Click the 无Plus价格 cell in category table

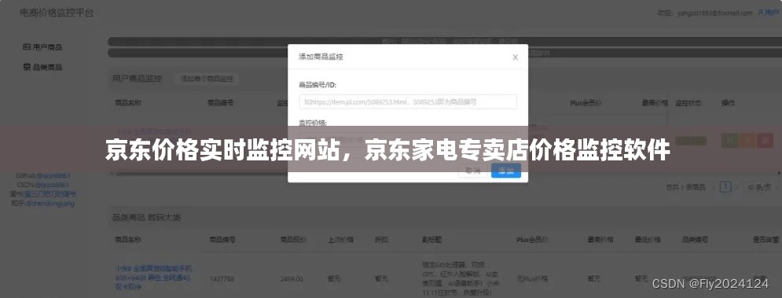click(531, 279)
